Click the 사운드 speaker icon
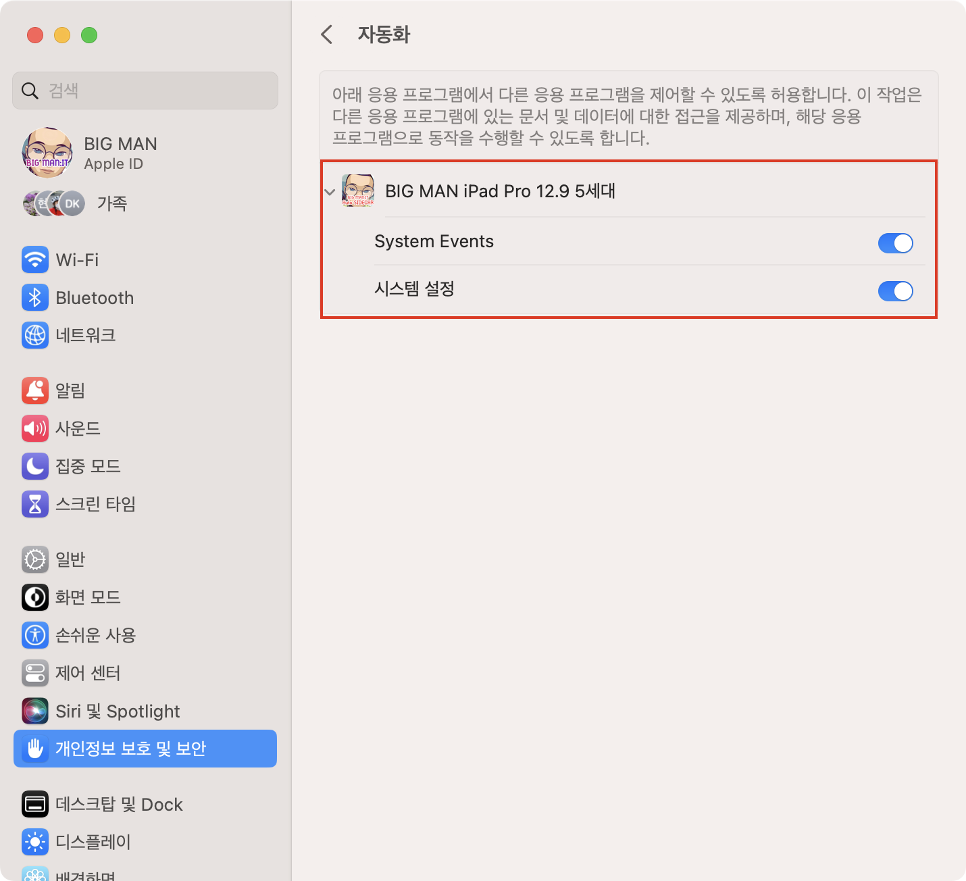Image resolution: width=966 pixels, height=881 pixels. [35, 428]
